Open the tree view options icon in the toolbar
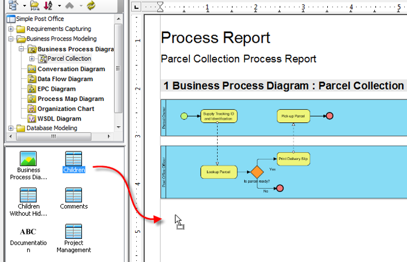The image size is (407, 262). click(13, 5)
